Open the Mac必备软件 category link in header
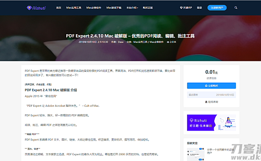 156,42
